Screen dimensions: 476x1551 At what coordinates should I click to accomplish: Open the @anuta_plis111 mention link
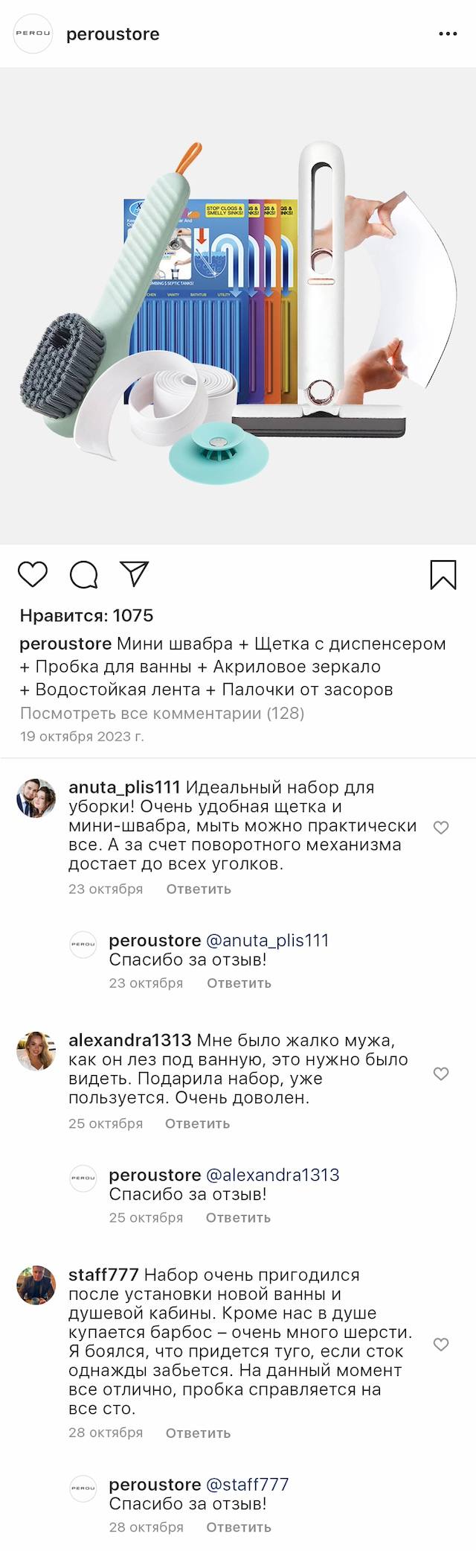click(x=267, y=940)
